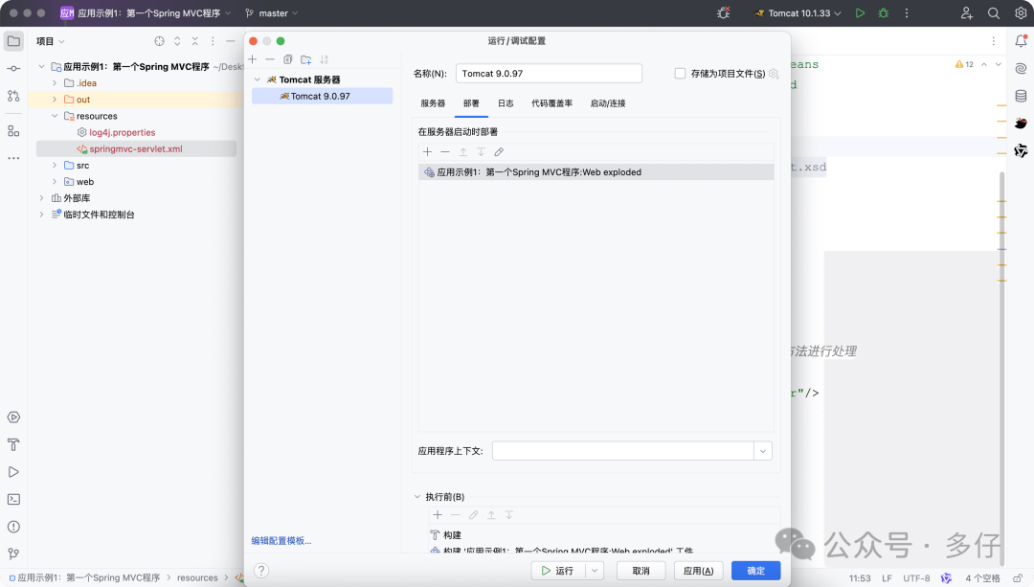Open 编辑配置模板 link
The height and width of the screenshot is (587, 1034).
pos(281,541)
